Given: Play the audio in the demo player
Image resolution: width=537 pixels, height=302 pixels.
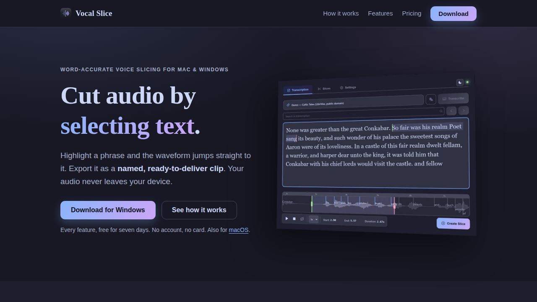Looking at the screenshot, I should click(287, 219).
